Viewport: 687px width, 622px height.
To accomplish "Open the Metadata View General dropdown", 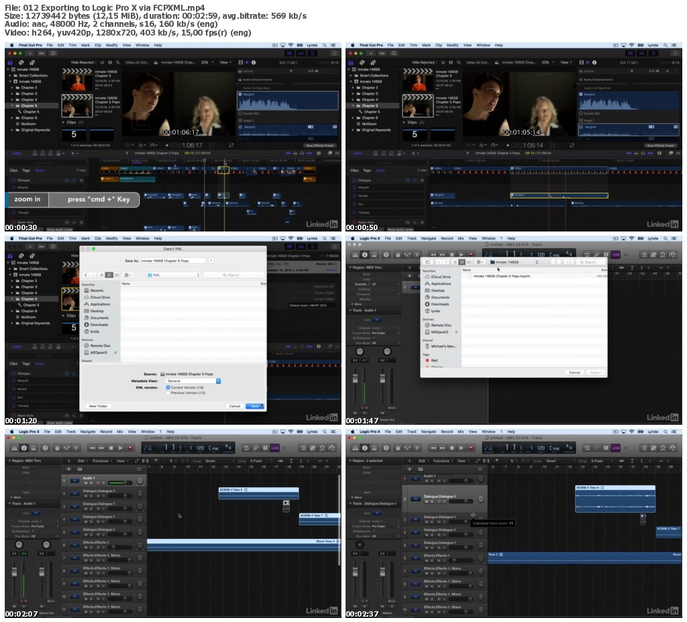I will (193, 381).
